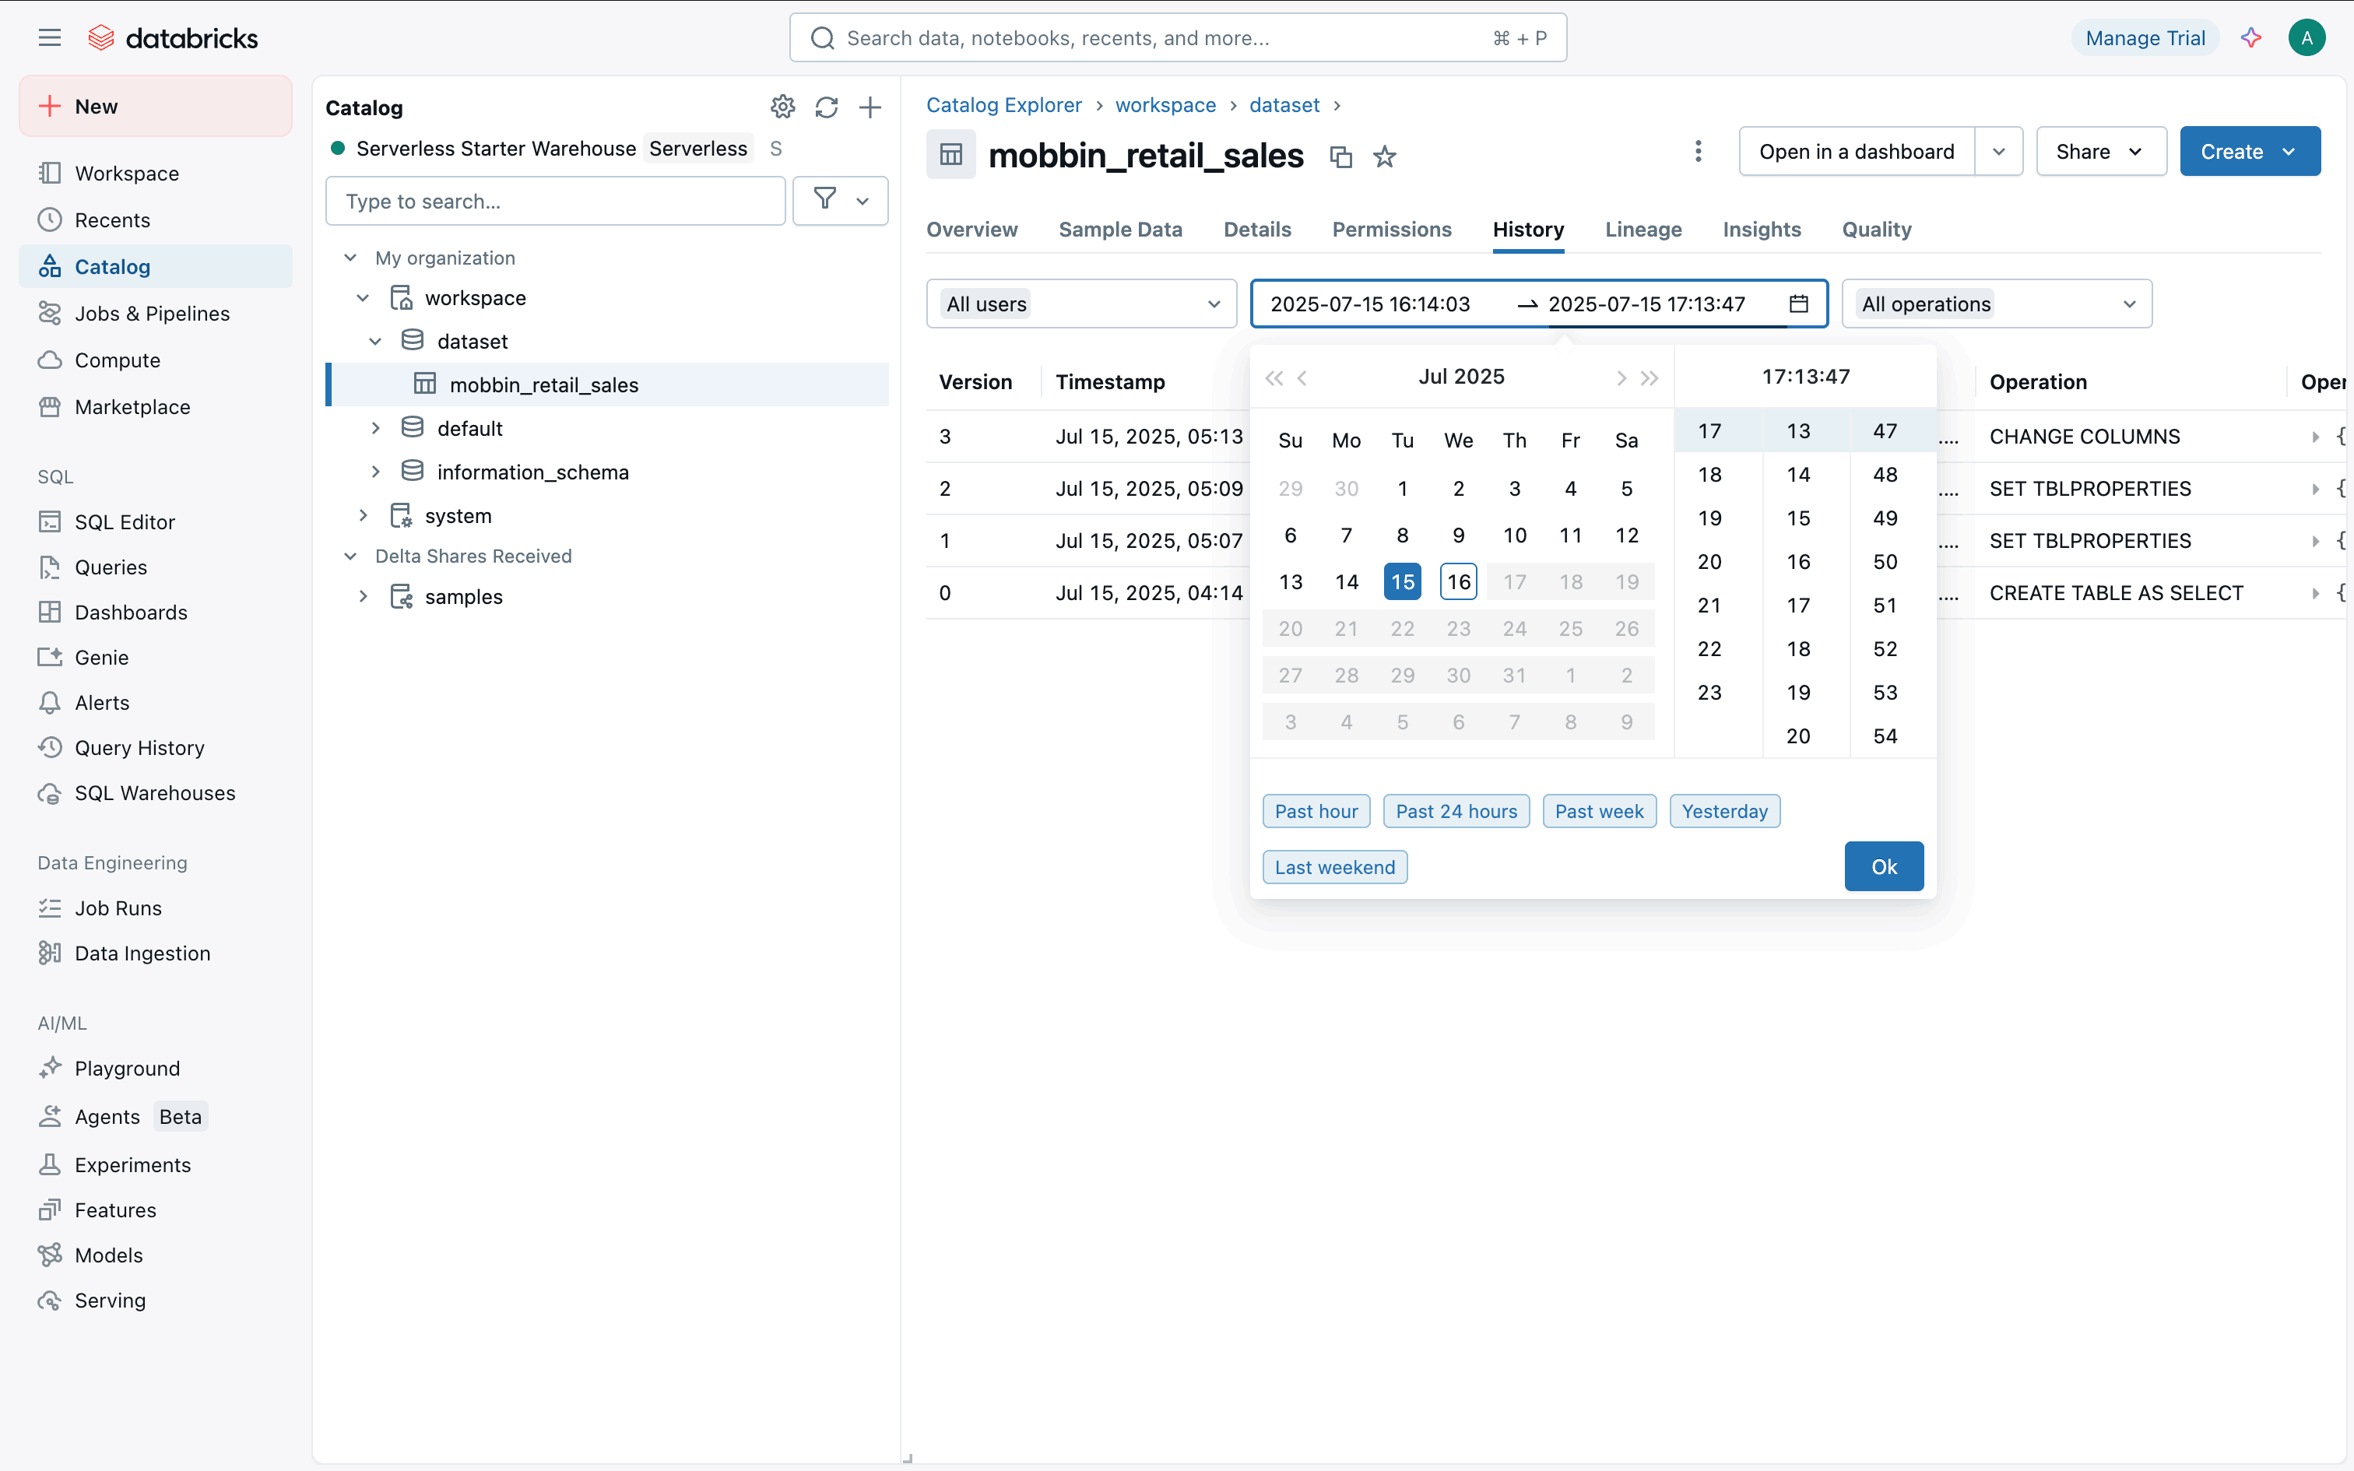This screenshot has width=2354, height=1471.
Task: Click the catalog settings gear icon
Action: point(782,107)
